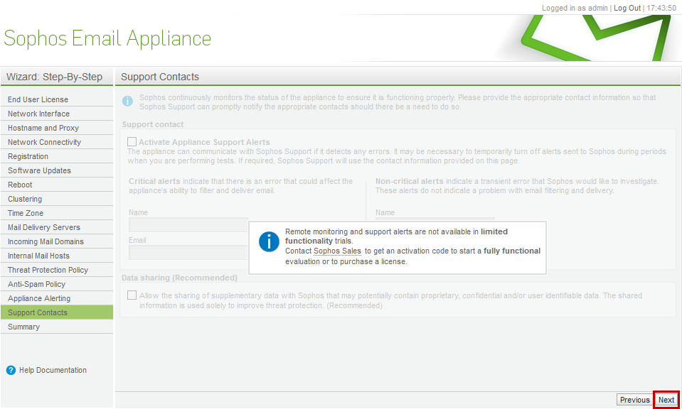Click the Help Documentation question mark icon

[x=11, y=371]
